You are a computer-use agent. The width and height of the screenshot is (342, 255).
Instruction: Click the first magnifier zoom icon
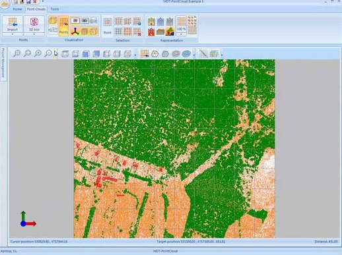click(x=17, y=53)
